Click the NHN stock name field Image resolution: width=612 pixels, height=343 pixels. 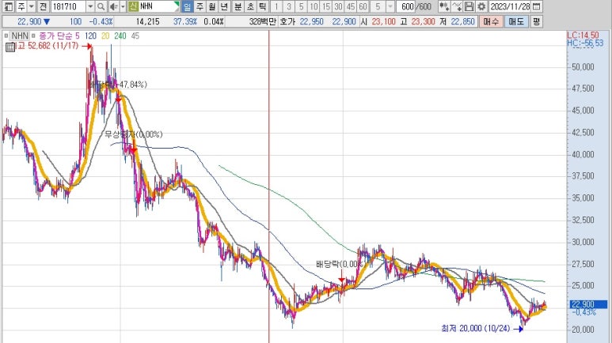click(158, 6)
